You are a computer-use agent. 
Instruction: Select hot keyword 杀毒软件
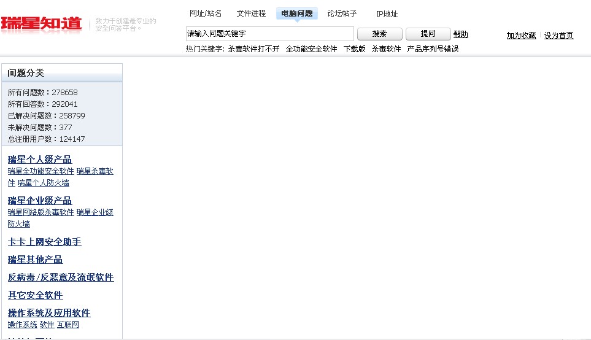(386, 49)
